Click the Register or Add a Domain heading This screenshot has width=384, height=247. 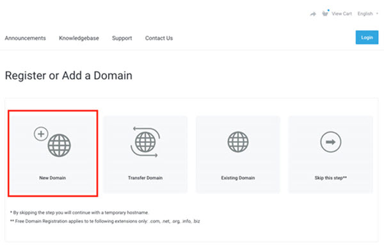[x=68, y=75]
